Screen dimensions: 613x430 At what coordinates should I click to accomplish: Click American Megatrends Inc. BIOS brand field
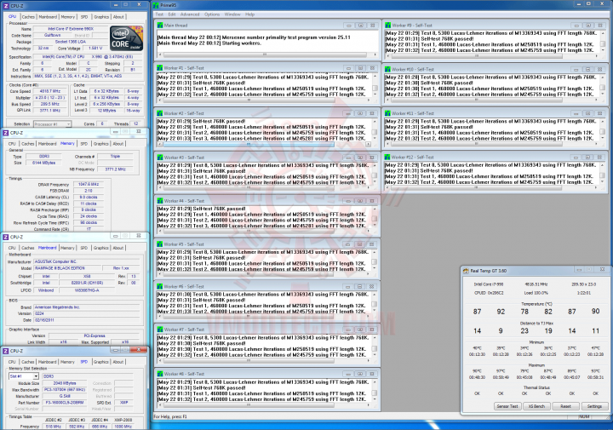[86, 307]
